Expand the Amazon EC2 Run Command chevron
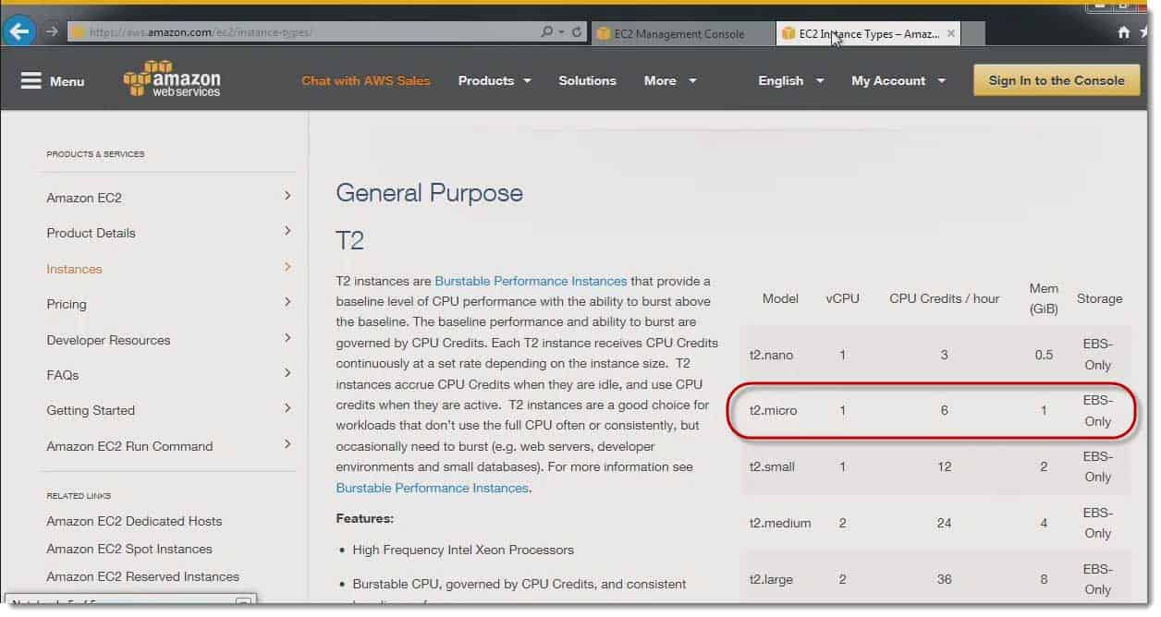1161x617 pixels. pyautogui.click(x=287, y=444)
